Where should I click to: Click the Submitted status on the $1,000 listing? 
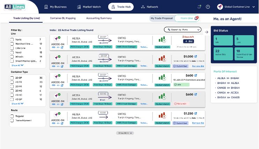(180, 66)
